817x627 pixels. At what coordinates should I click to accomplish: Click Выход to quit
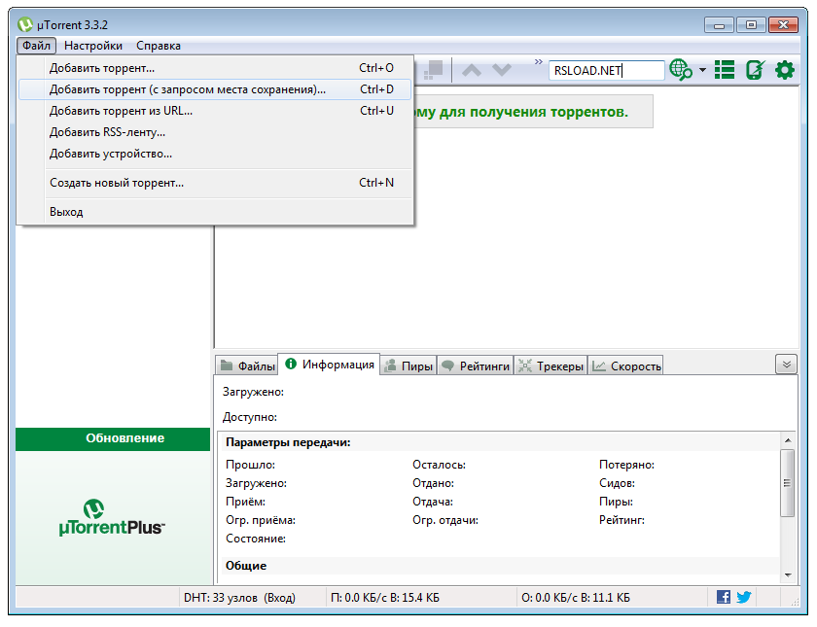215,212
